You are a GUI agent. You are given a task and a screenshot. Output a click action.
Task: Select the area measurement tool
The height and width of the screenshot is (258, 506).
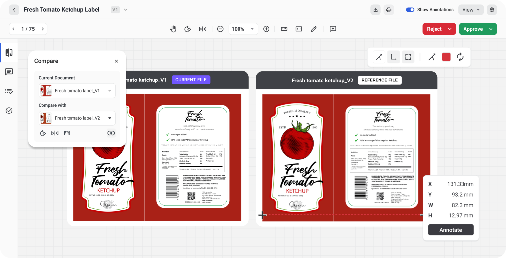(x=408, y=57)
